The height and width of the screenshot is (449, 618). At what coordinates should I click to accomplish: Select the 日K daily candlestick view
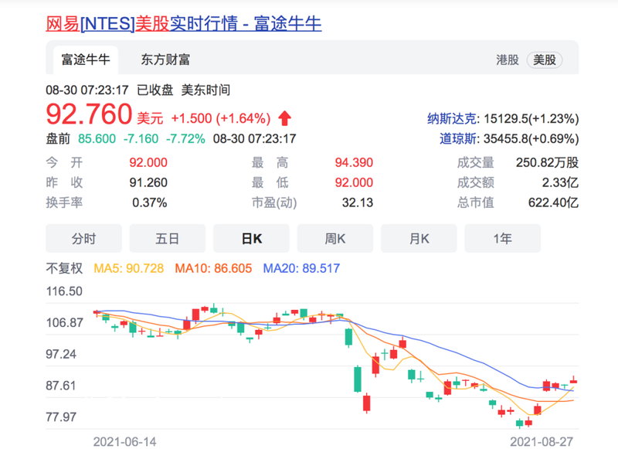251,239
